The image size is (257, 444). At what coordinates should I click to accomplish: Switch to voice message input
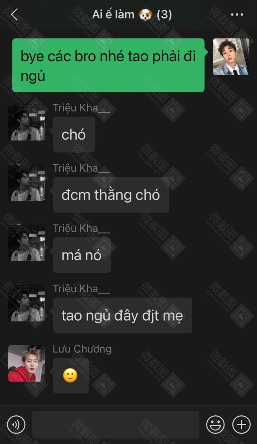(16, 424)
